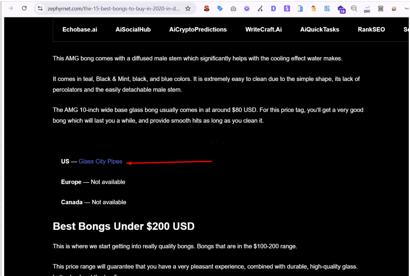Follow the Glass City Pipes link
Screen dimensions: 410x276
[100, 161]
